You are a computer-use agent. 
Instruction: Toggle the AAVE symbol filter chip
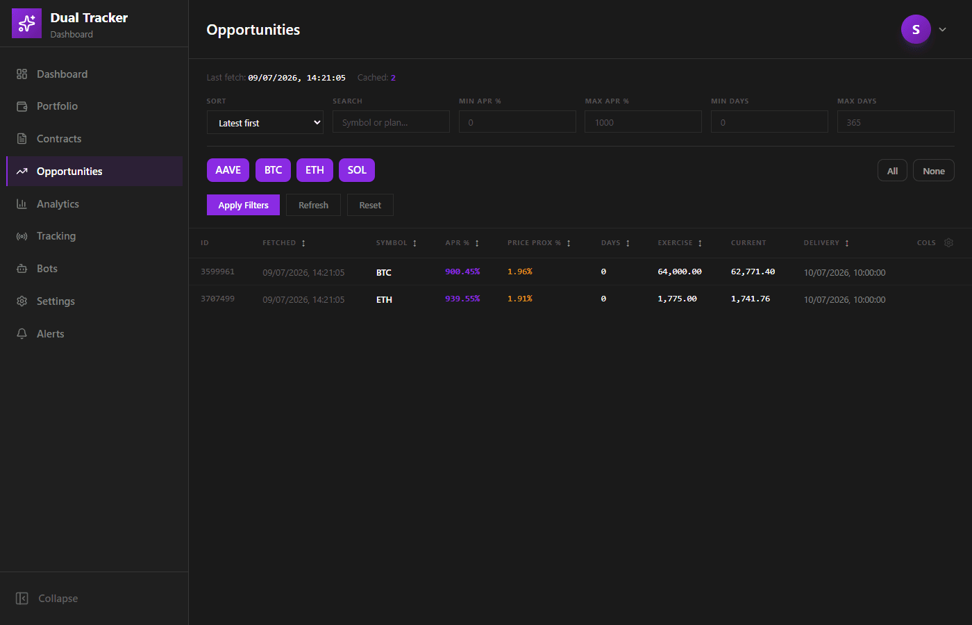point(228,170)
